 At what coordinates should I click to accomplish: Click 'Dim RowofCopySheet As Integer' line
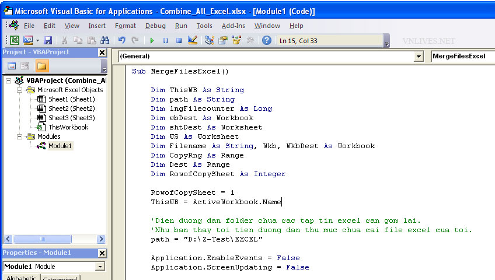218,174
